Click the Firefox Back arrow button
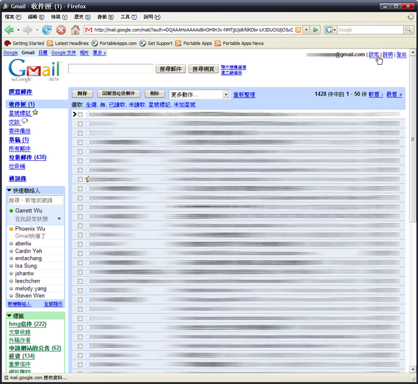The height and width of the screenshot is (384, 418). [x=9, y=30]
